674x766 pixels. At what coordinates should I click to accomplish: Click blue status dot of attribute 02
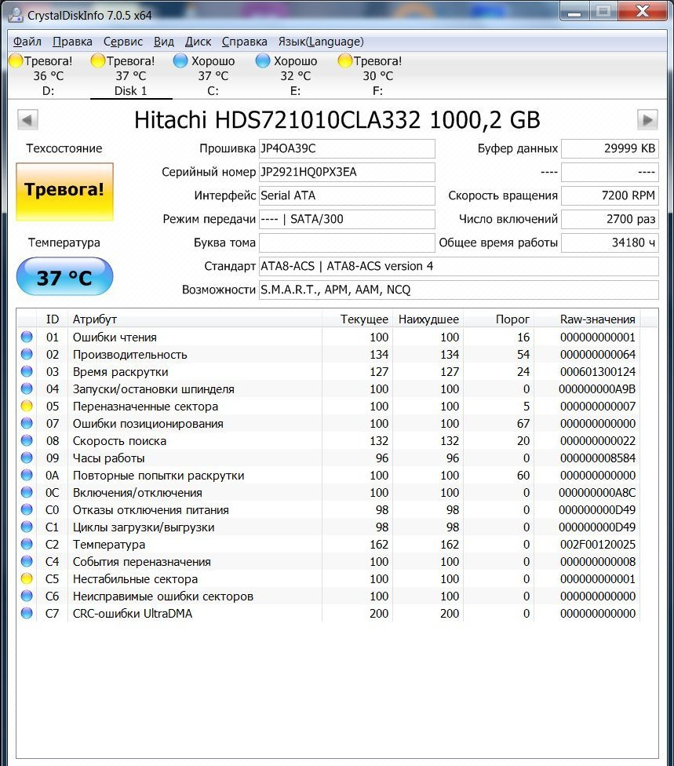27,354
